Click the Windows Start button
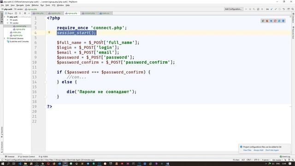 coord(3,164)
